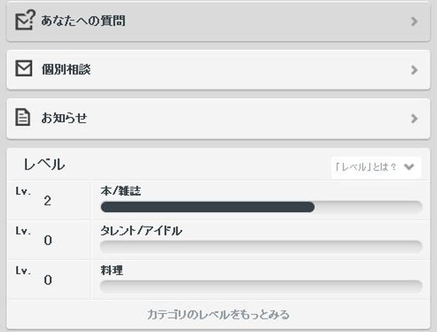Click the chevron arrow beside あなたへの質問
Screen dimensions: 437x332
[414, 21]
